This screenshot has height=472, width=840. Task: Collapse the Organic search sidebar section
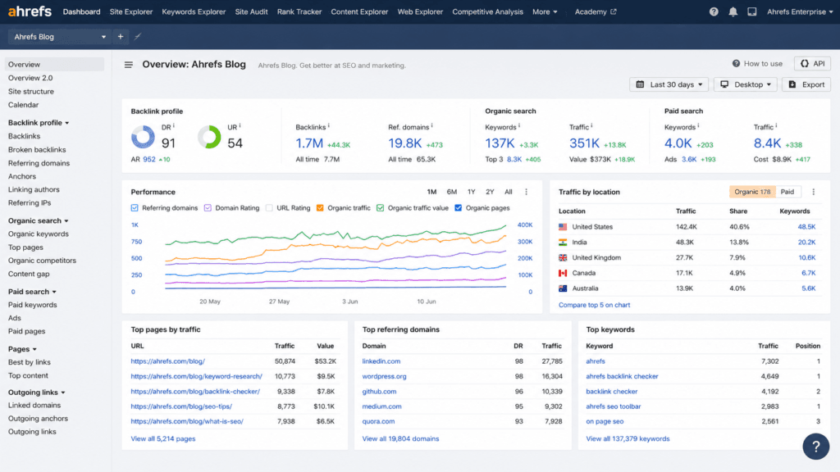coord(38,220)
